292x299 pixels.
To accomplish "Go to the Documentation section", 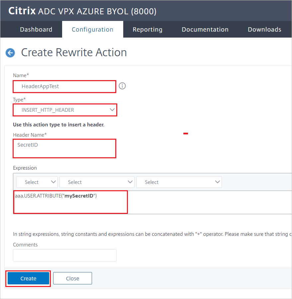I will click(205, 29).
